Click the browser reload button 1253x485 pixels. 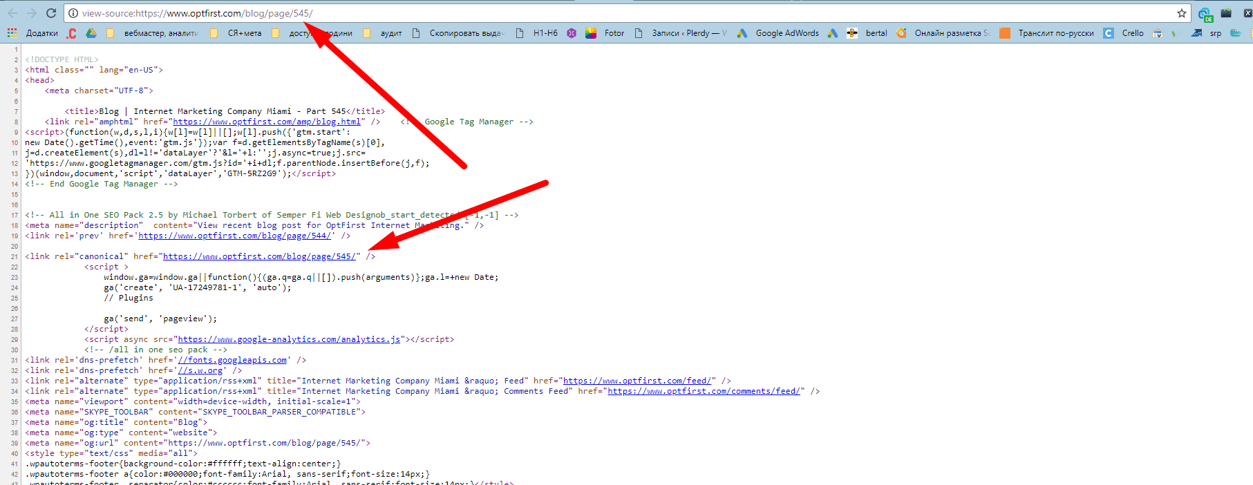[51, 13]
